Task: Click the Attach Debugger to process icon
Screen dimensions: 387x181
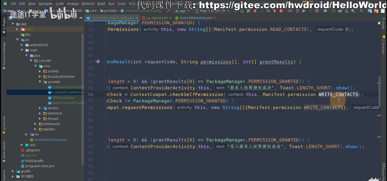Action: 274,11
